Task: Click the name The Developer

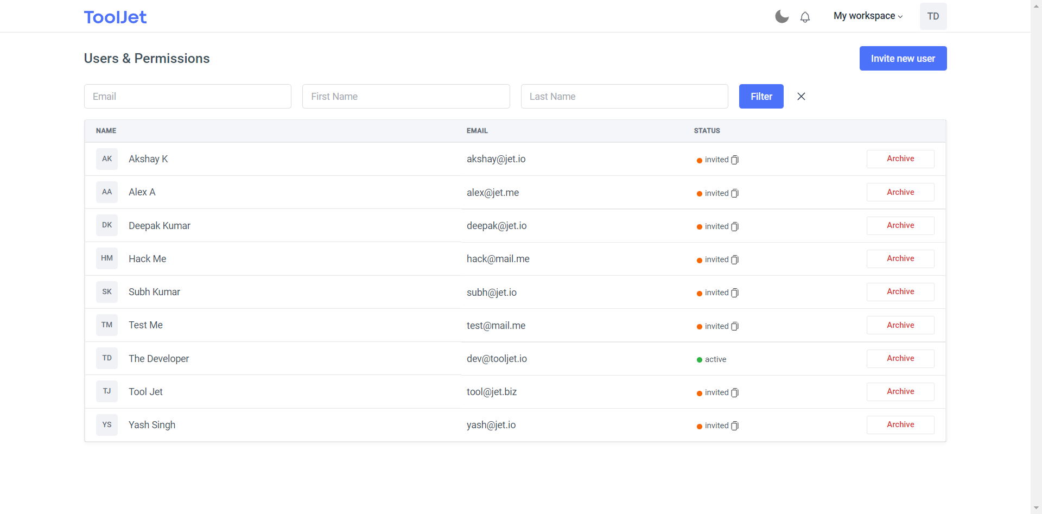Action: point(159,359)
